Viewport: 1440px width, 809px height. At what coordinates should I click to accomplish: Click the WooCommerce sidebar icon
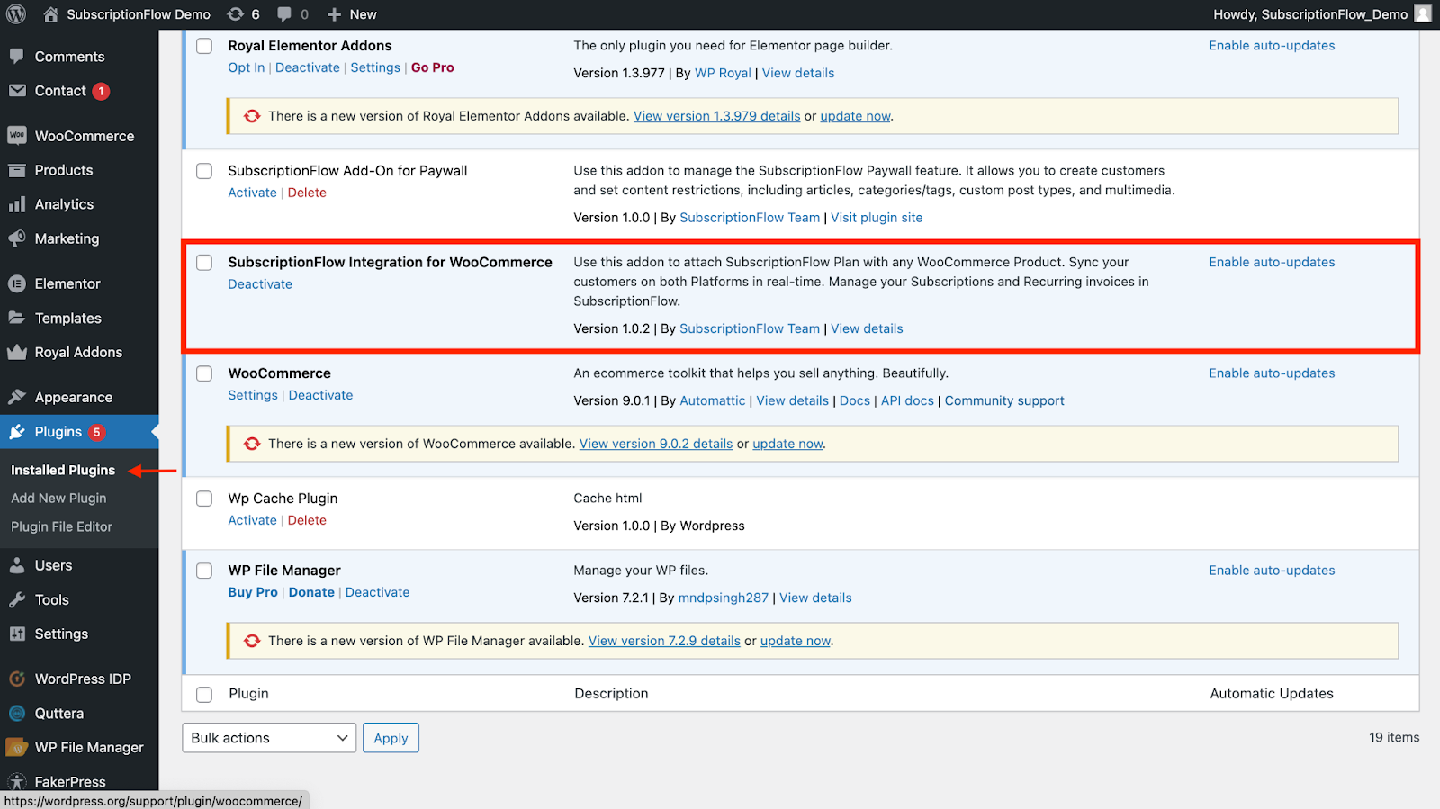(17, 136)
